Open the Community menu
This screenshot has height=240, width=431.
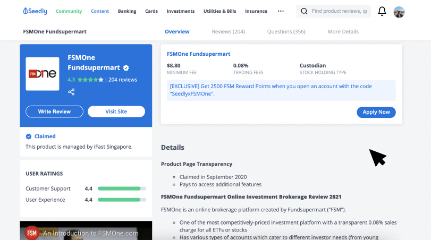tap(69, 11)
